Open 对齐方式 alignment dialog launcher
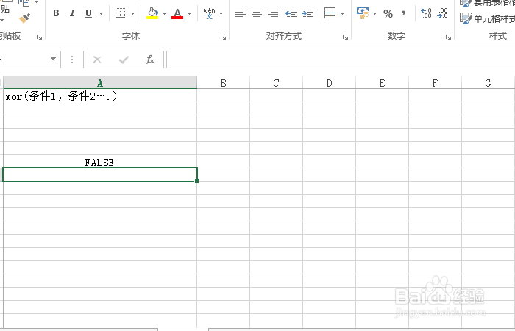Viewport: 515px width, 331px height. [345, 37]
